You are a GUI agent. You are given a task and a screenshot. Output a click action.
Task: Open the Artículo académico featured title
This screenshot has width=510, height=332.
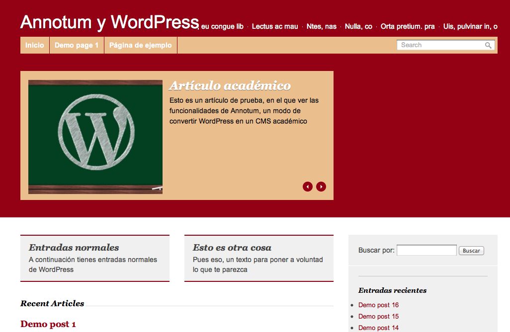click(x=230, y=86)
